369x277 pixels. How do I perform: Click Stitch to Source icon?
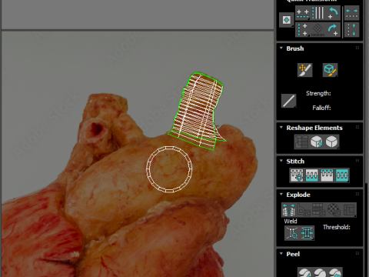click(x=327, y=175)
